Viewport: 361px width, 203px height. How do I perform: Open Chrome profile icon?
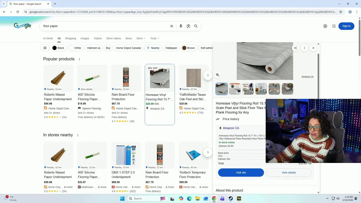coord(350,12)
